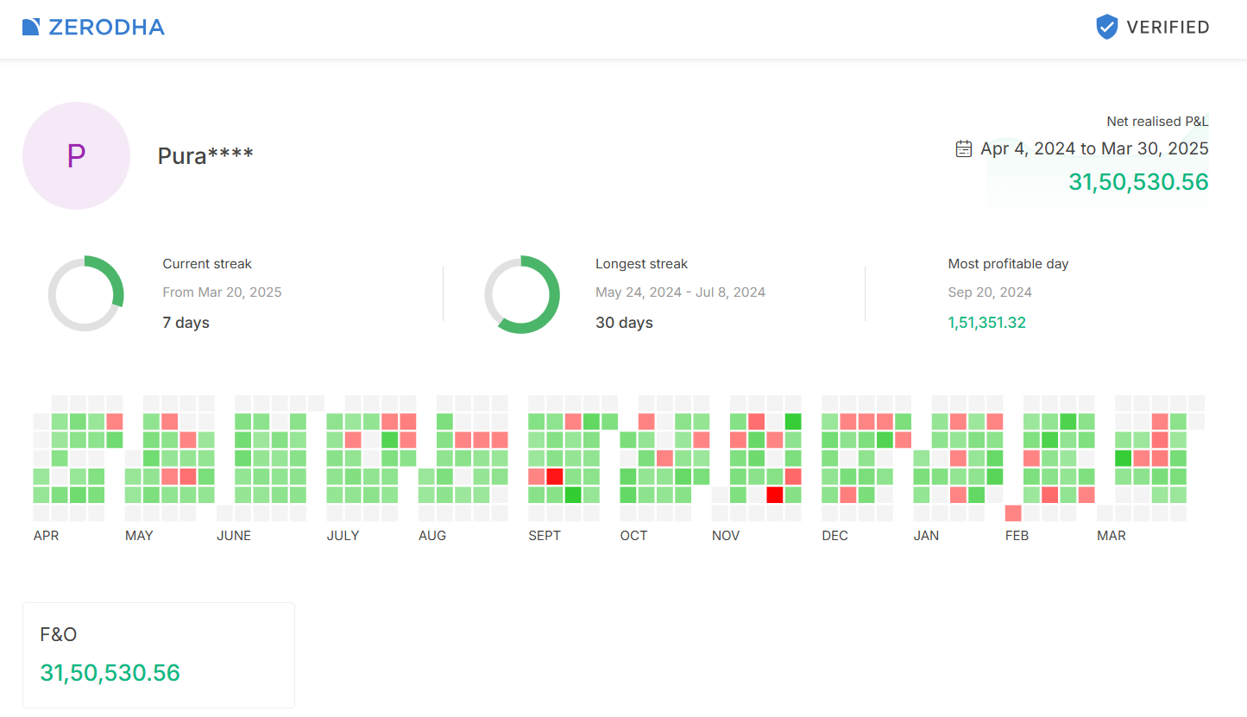This screenshot has height=717, width=1247.
Task: Select the MAR month label on the heatmap
Action: (x=1112, y=536)
